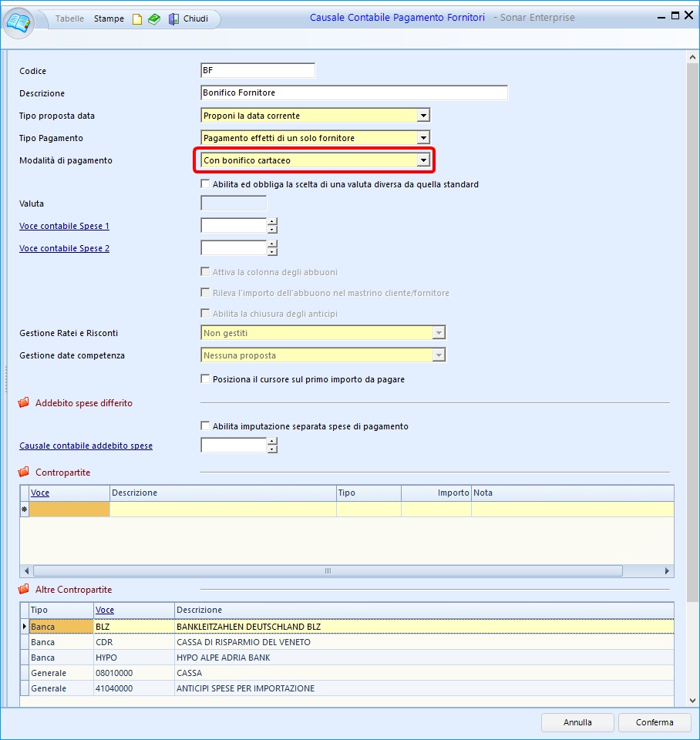Click the green book toolbar icon

coord(154,19)
